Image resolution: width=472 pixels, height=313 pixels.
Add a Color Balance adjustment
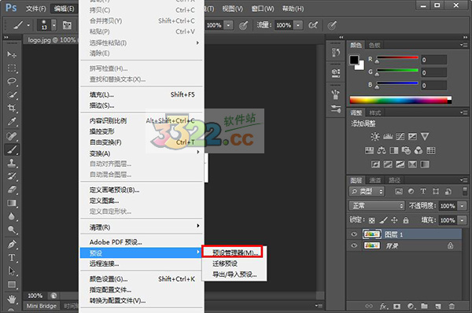click(382, 150)
